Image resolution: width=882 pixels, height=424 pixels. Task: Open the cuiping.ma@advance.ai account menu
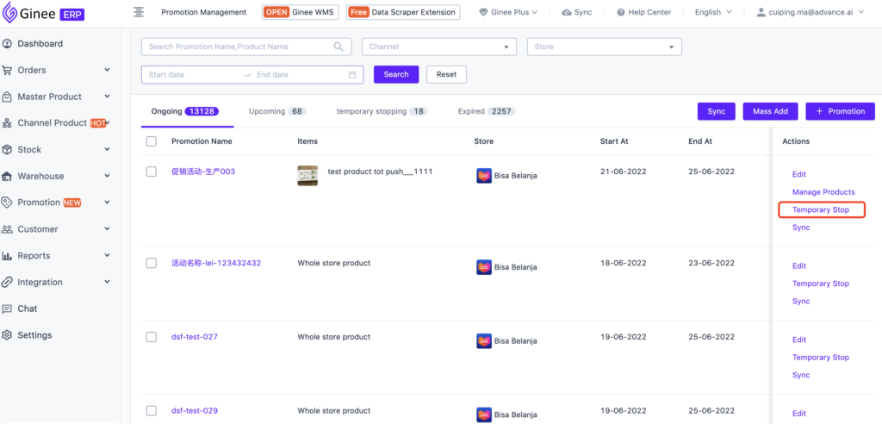tap(811, 12)
